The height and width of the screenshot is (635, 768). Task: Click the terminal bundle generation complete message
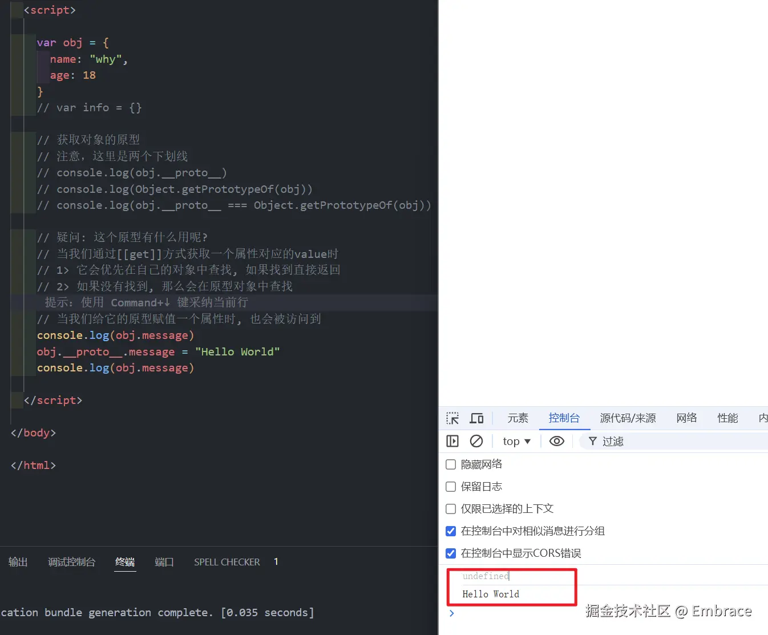[157, 613]
